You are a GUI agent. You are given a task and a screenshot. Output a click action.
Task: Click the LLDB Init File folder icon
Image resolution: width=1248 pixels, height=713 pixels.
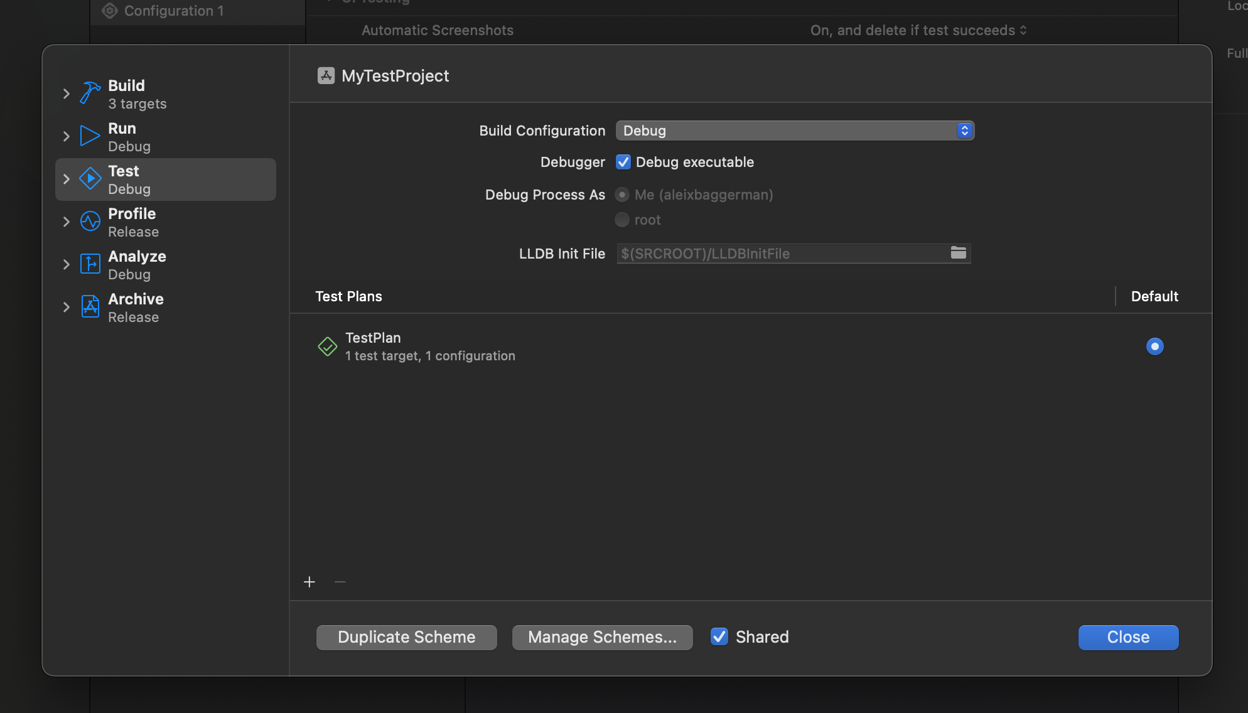coord(958,253)
